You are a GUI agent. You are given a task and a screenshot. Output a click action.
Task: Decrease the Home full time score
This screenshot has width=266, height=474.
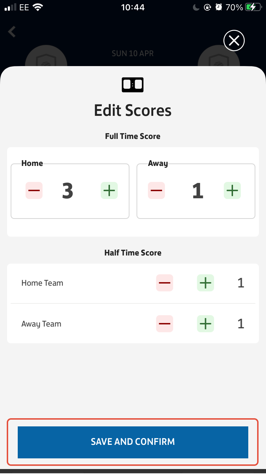[x=34, y=190]
